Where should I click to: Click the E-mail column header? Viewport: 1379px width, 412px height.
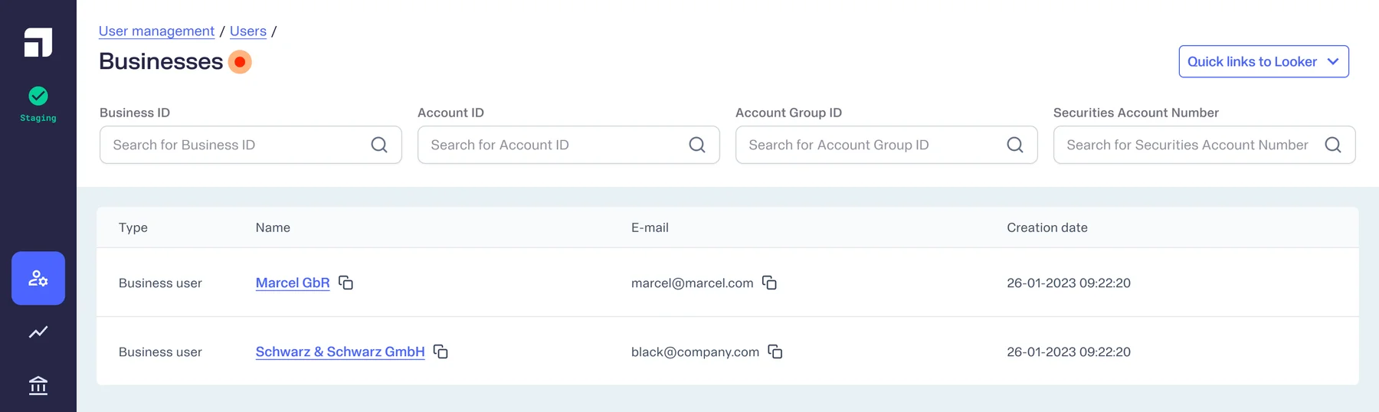(650, 227)
